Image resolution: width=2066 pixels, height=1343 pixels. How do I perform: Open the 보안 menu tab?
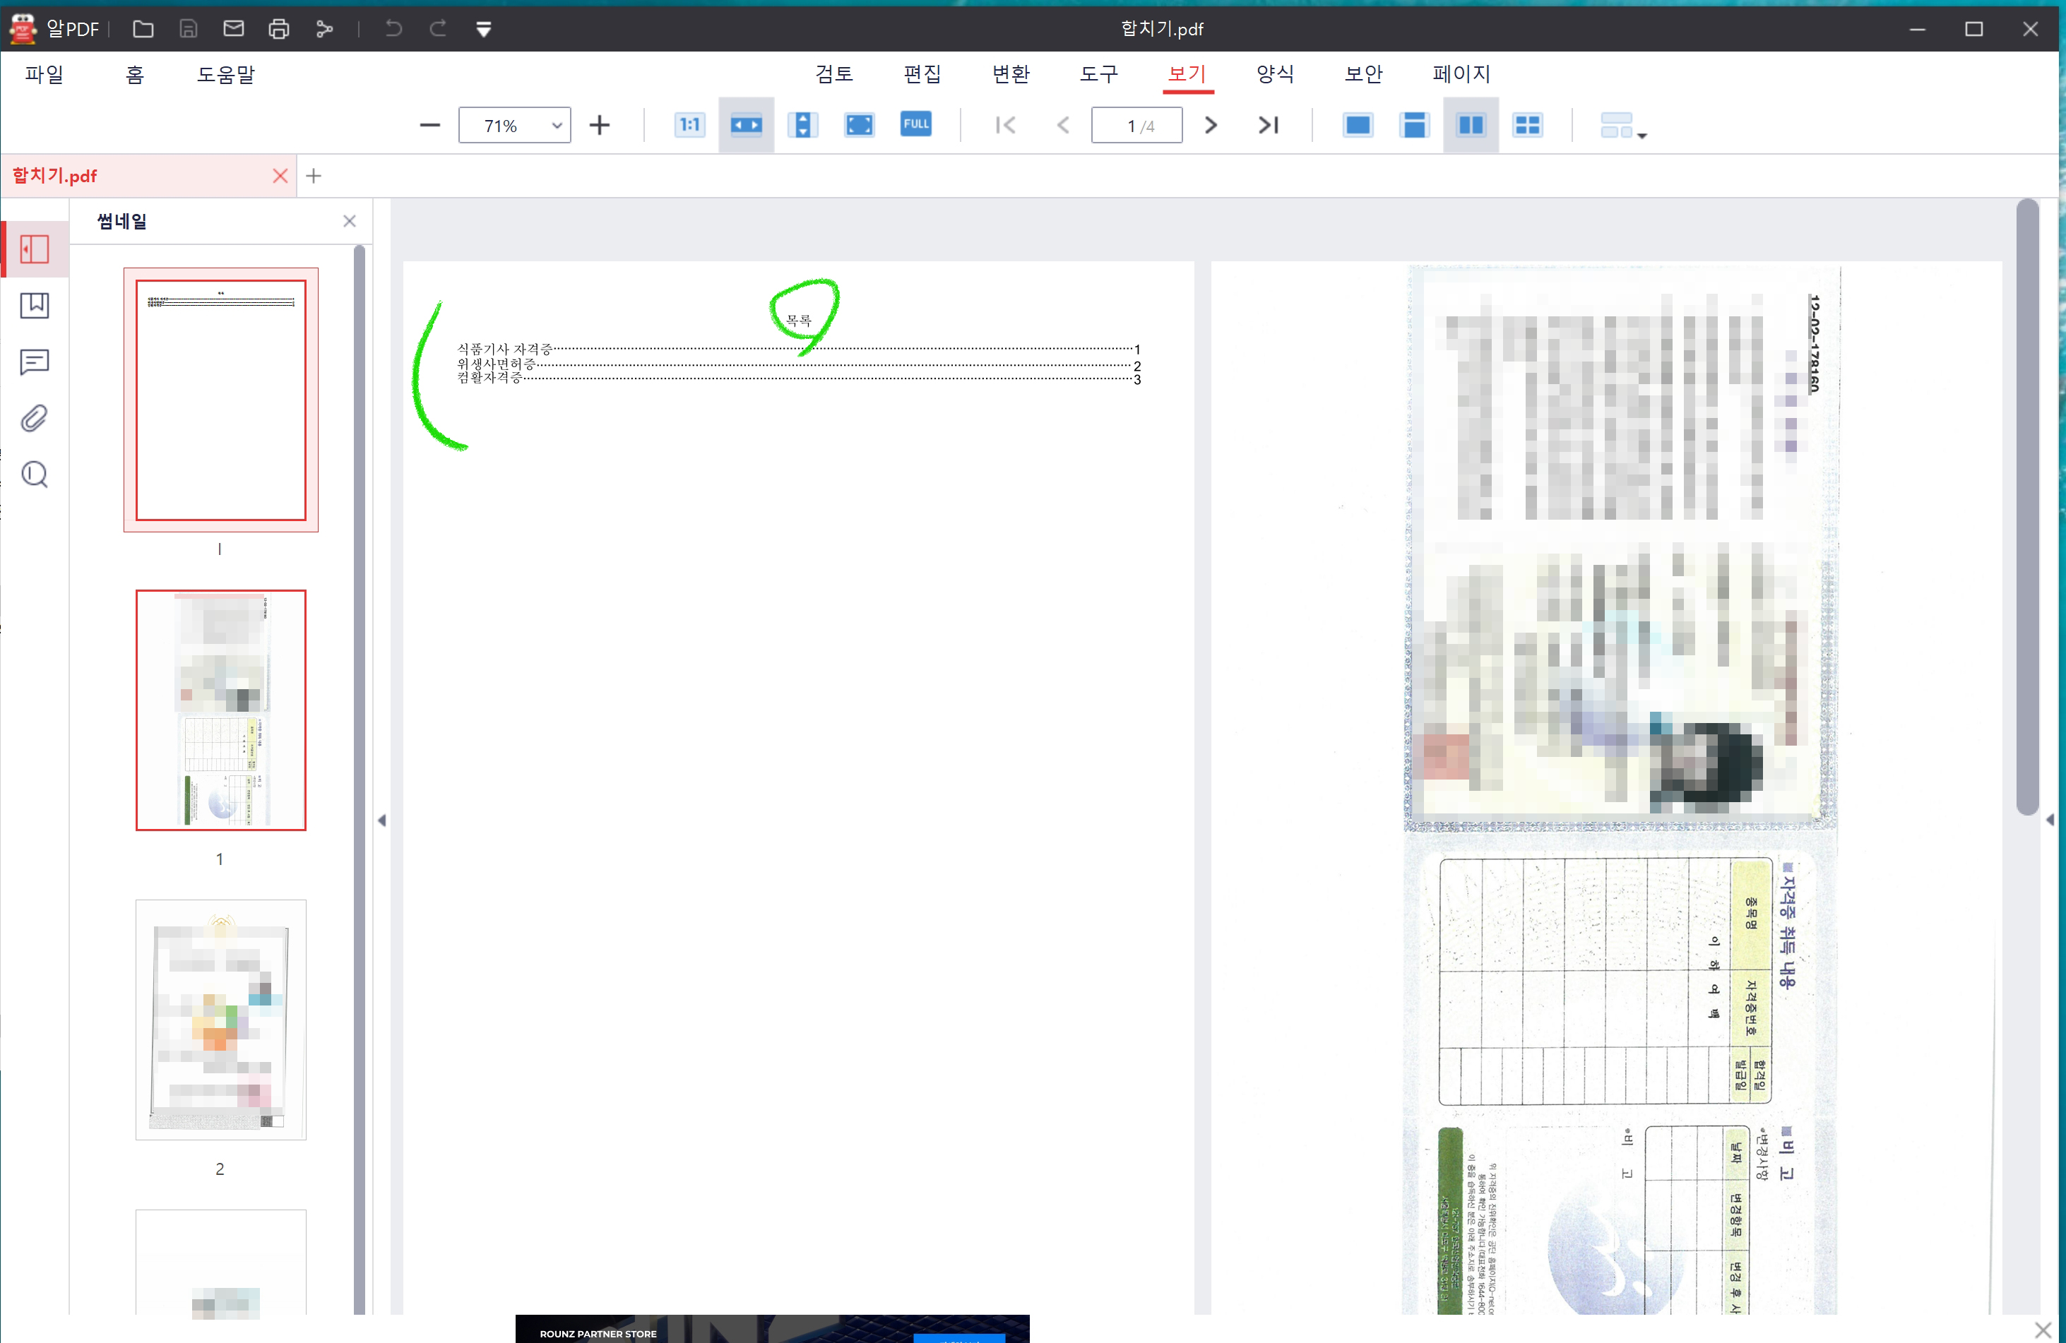[1363, 73]
